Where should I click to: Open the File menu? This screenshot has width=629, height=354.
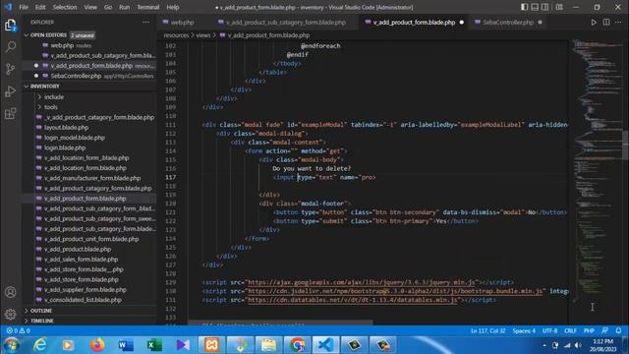click(x=24, y=7)
